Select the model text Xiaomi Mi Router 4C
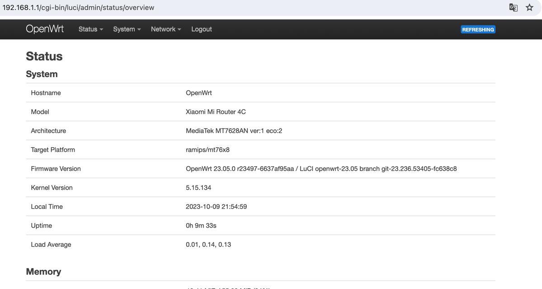542x289 pixels. [x=216, y=112]
